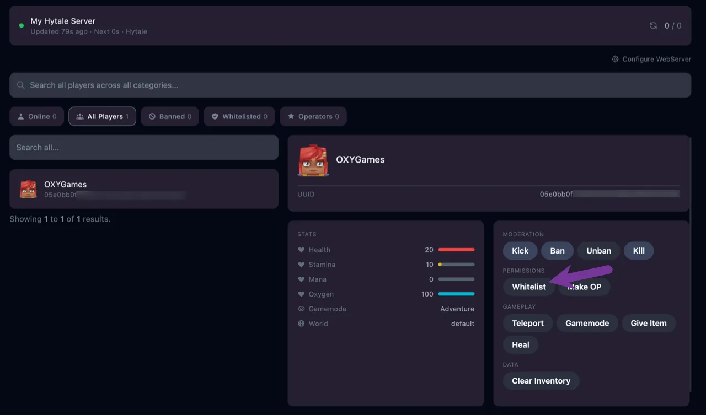
Task: Click the Mana bar
Action: pos(456,279)
